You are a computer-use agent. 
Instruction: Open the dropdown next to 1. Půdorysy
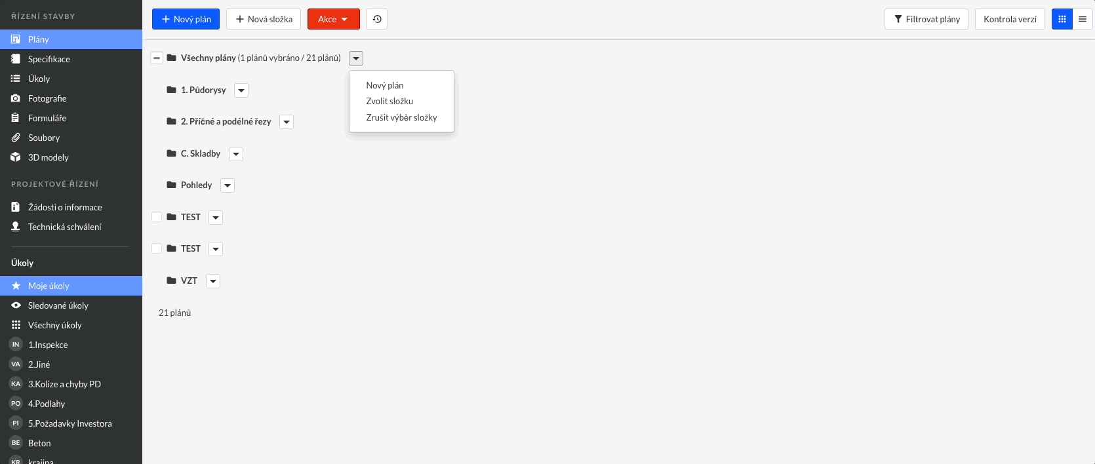click(241, 90)
